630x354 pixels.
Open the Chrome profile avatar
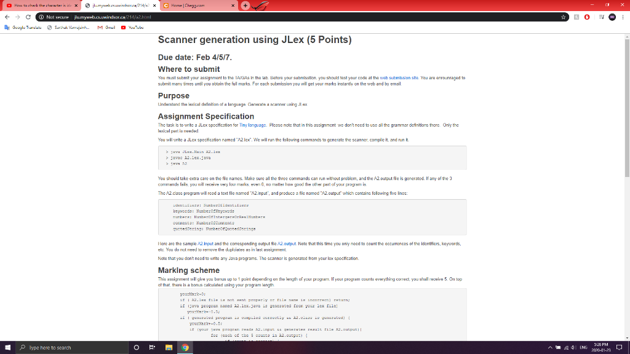(612, 17)
